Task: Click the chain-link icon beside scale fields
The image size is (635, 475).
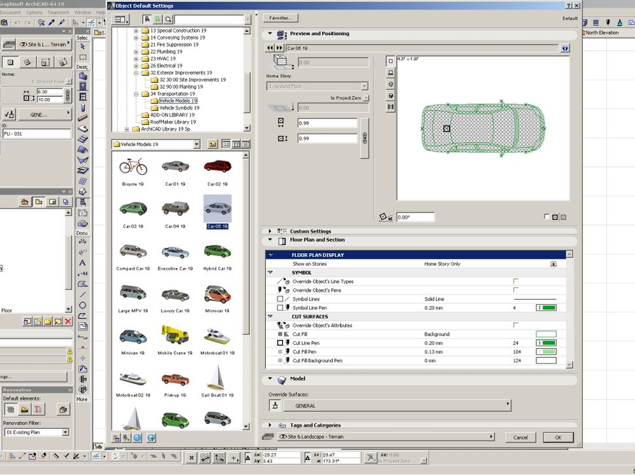Action: click(365, 138)
